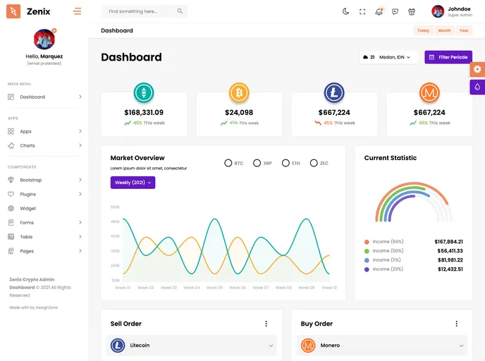Select the BTC radio button
485x361 pixels.
click(228, 163)
